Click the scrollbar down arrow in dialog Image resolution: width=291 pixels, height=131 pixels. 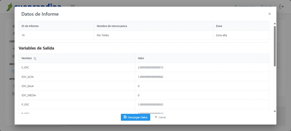[275, 111]
